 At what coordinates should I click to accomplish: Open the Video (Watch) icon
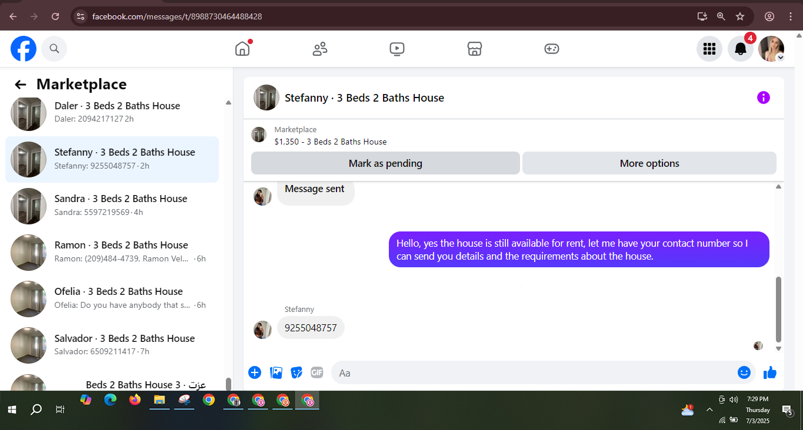397,49
